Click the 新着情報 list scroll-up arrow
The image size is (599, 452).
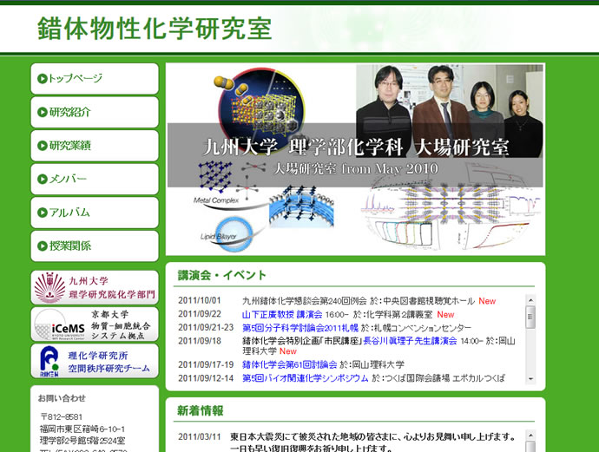530,436
